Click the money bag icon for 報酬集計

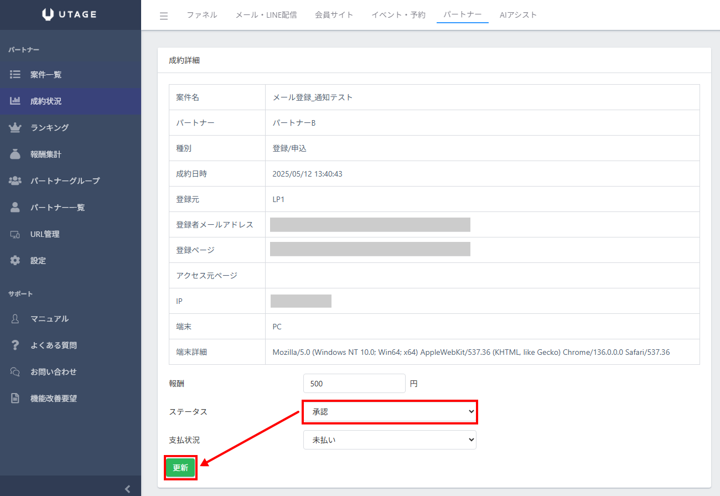(15, 154)
